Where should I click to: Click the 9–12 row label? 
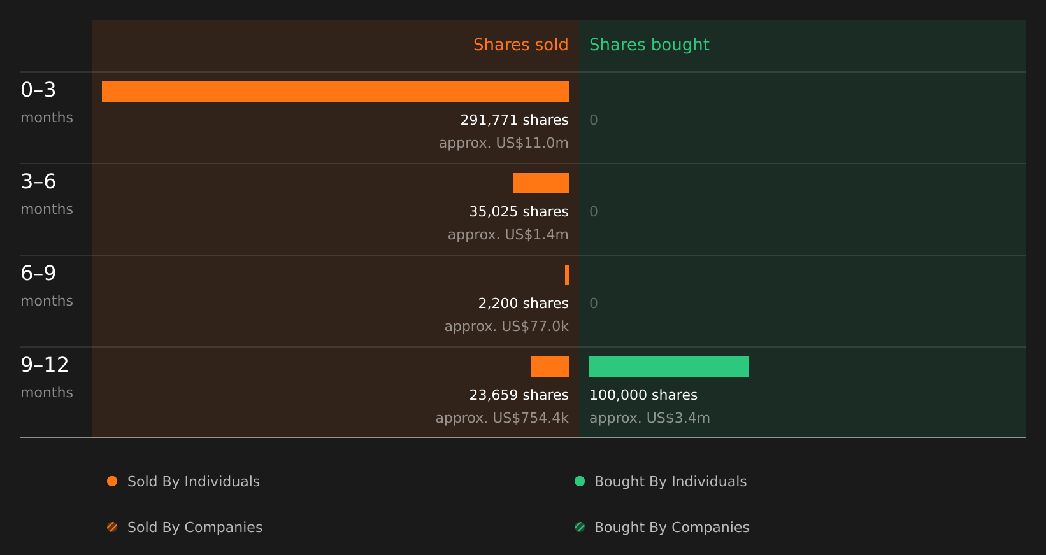45,365
